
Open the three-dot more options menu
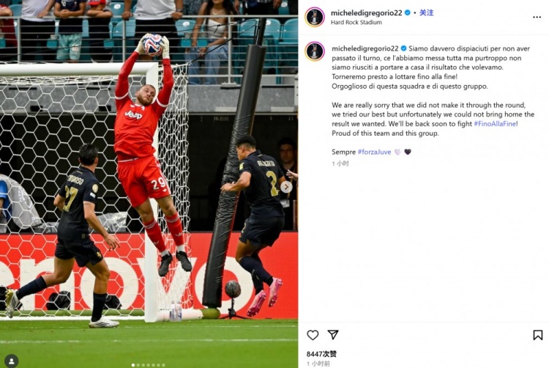coord(537,17)
